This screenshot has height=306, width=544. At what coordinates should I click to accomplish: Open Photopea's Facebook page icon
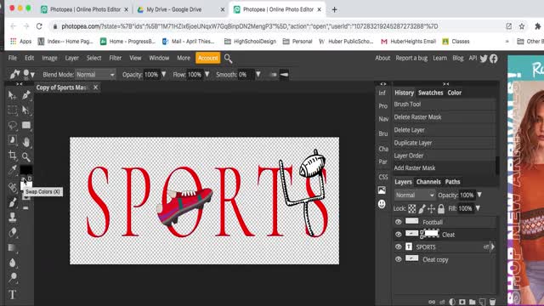click(x=493, y=59)
